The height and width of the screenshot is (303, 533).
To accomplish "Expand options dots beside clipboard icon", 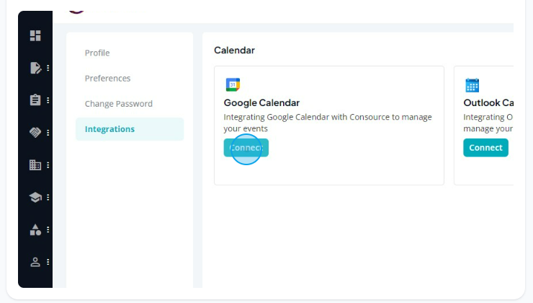I will point(48,100).
